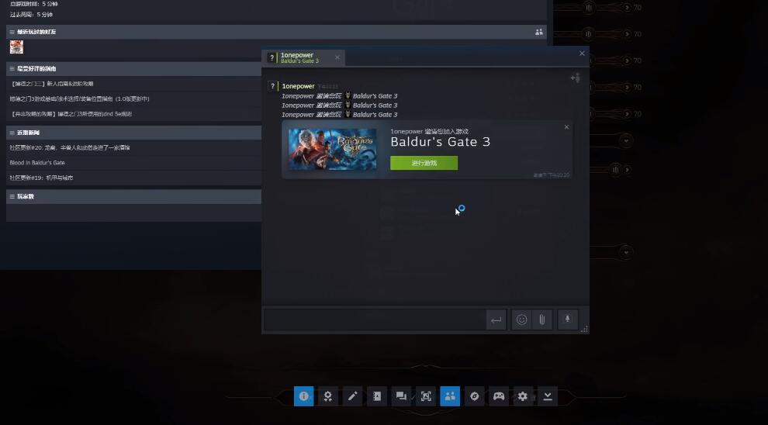Open the screenshots icon in overlay toolbar
This screenshot has width=768, height=425.
(x=426, y=396)
